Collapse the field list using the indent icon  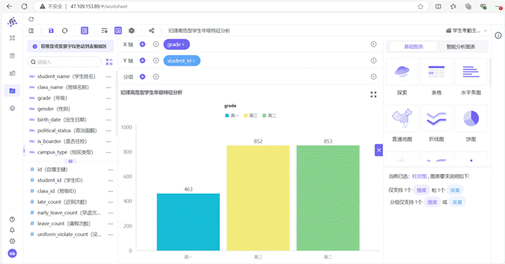click(x=31, y=31)
